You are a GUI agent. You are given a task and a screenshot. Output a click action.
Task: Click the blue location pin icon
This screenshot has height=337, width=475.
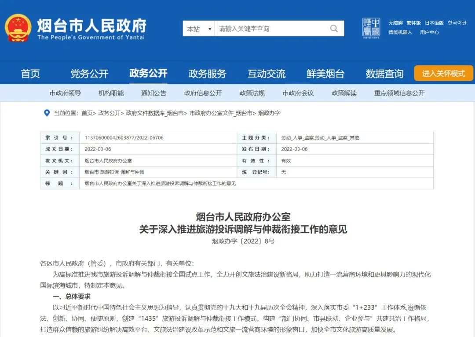point(47,113)
